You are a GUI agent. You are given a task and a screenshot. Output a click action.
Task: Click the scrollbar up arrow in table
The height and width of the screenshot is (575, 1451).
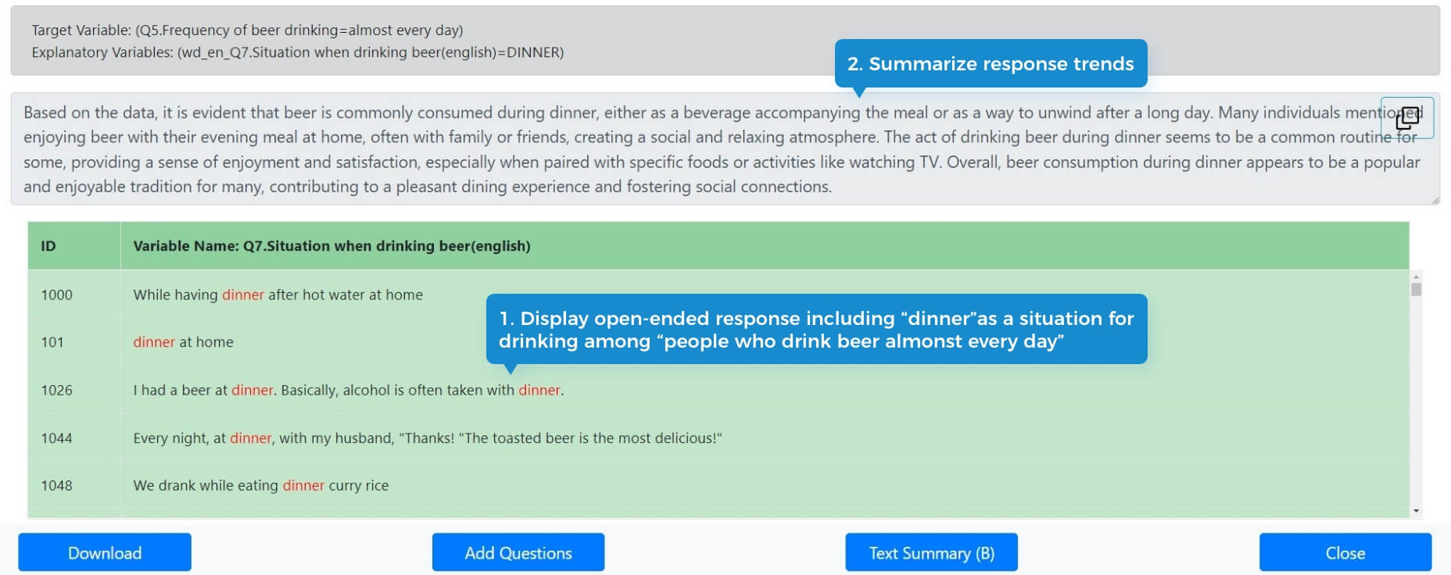tap(1416, 276)
